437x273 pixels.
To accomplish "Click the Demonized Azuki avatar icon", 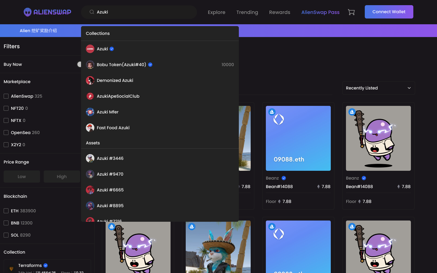I will point(90,80).
